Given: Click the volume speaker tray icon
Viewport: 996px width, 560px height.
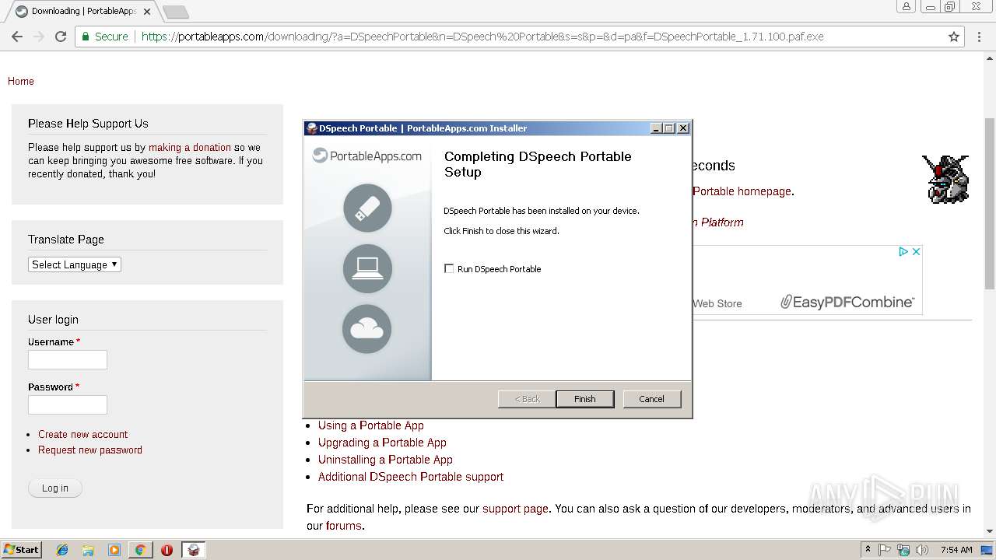Looking at the screenshot, I should (921, 550).
